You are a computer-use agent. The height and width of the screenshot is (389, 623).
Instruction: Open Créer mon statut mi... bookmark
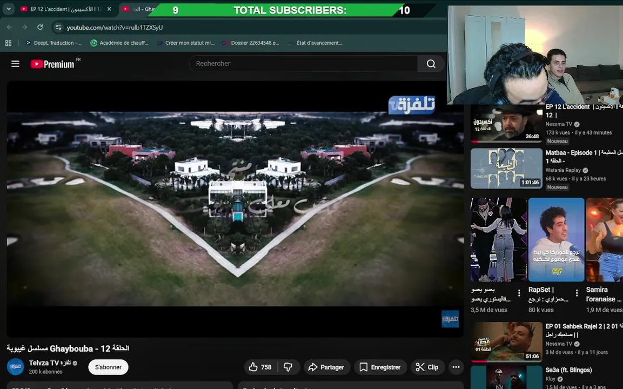[x=185, y=43]
